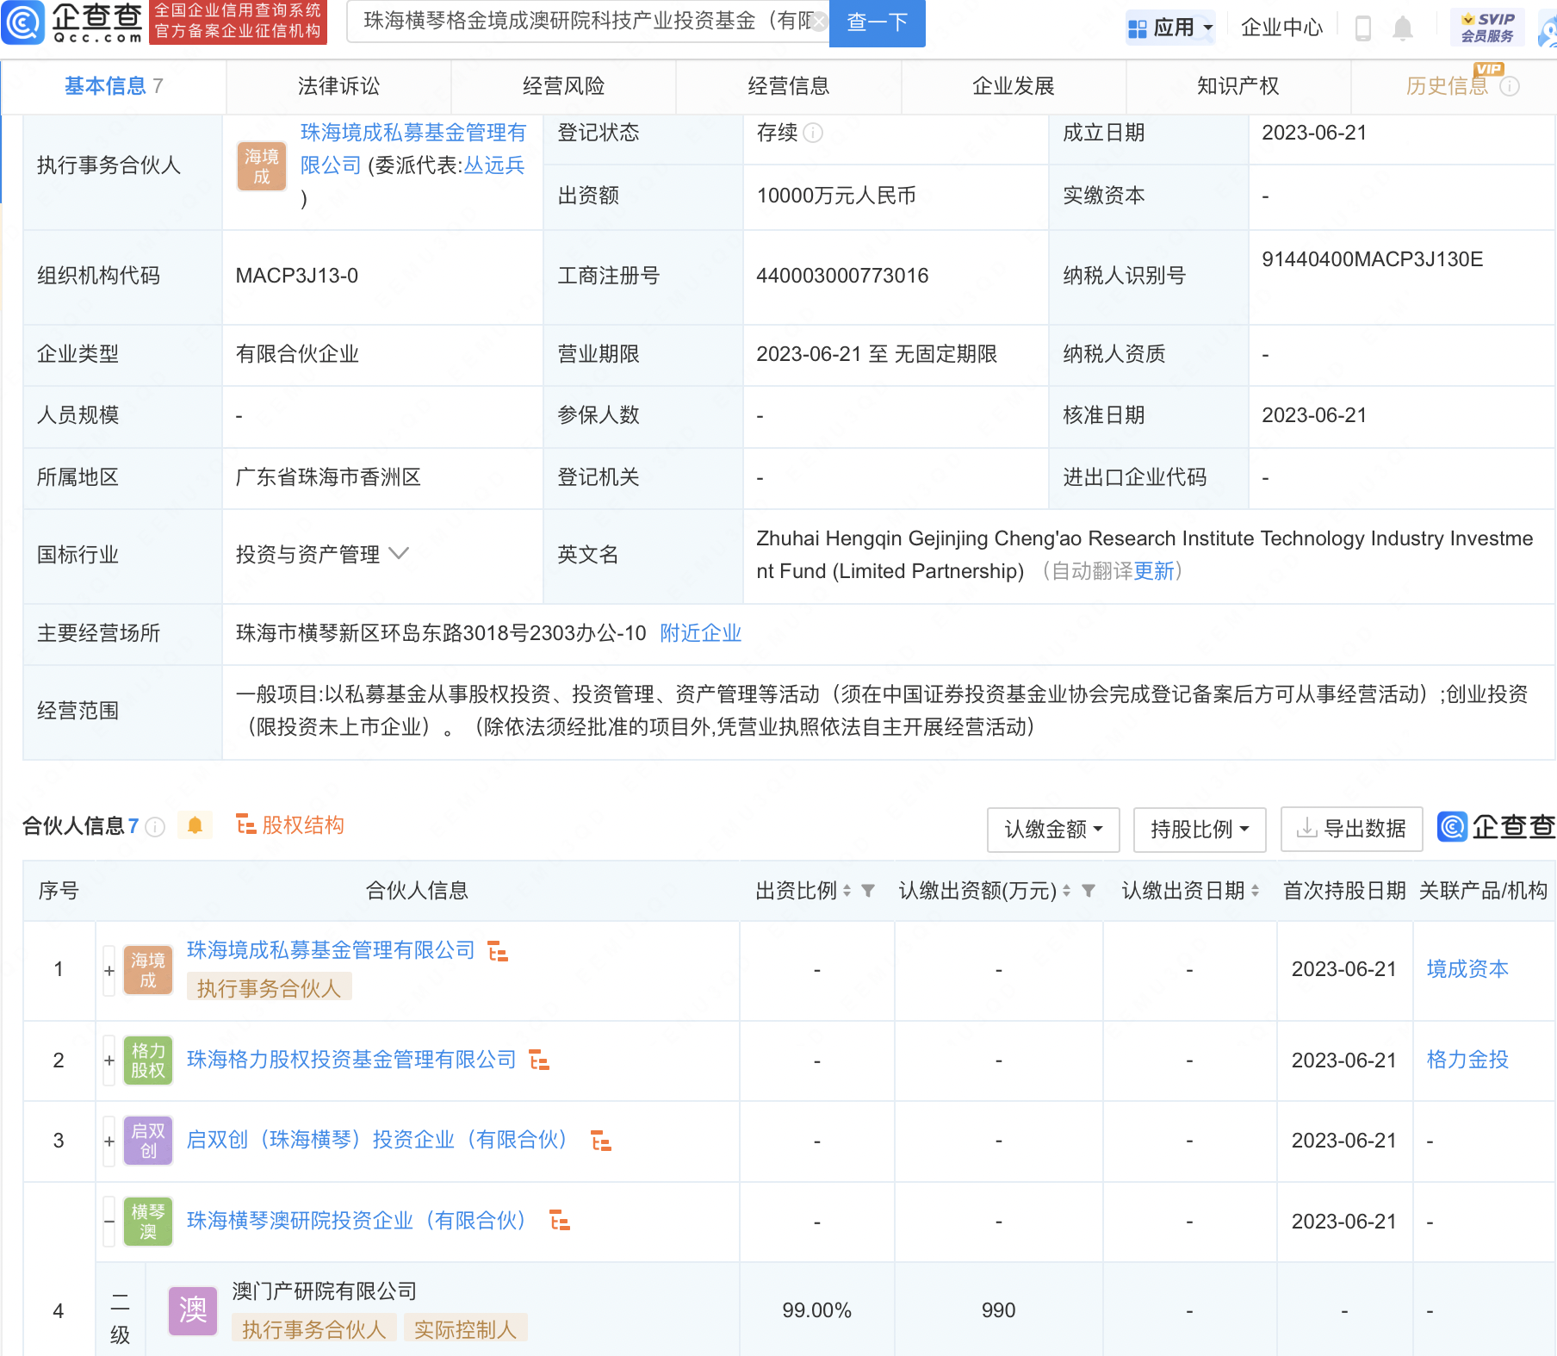1557x1356 pixels.
Task: Clear the search box text
Action: click(820, 22)
